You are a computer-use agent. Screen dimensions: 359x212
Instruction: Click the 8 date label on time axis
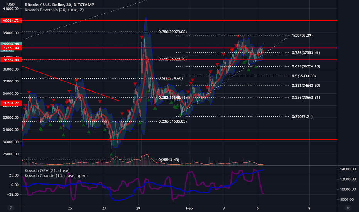click(309, 208)
